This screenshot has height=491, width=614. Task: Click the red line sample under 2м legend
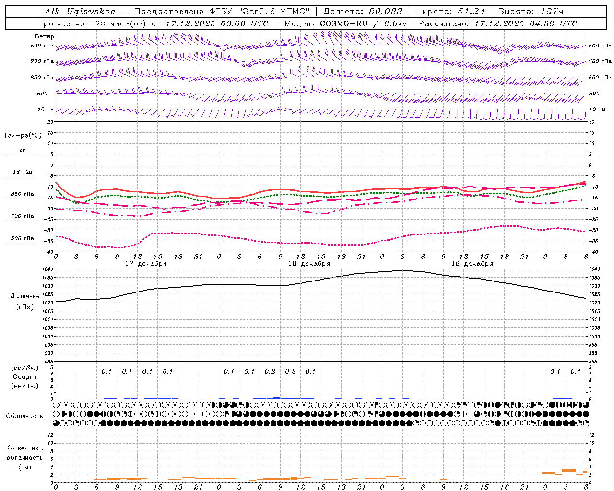point(22,155)
